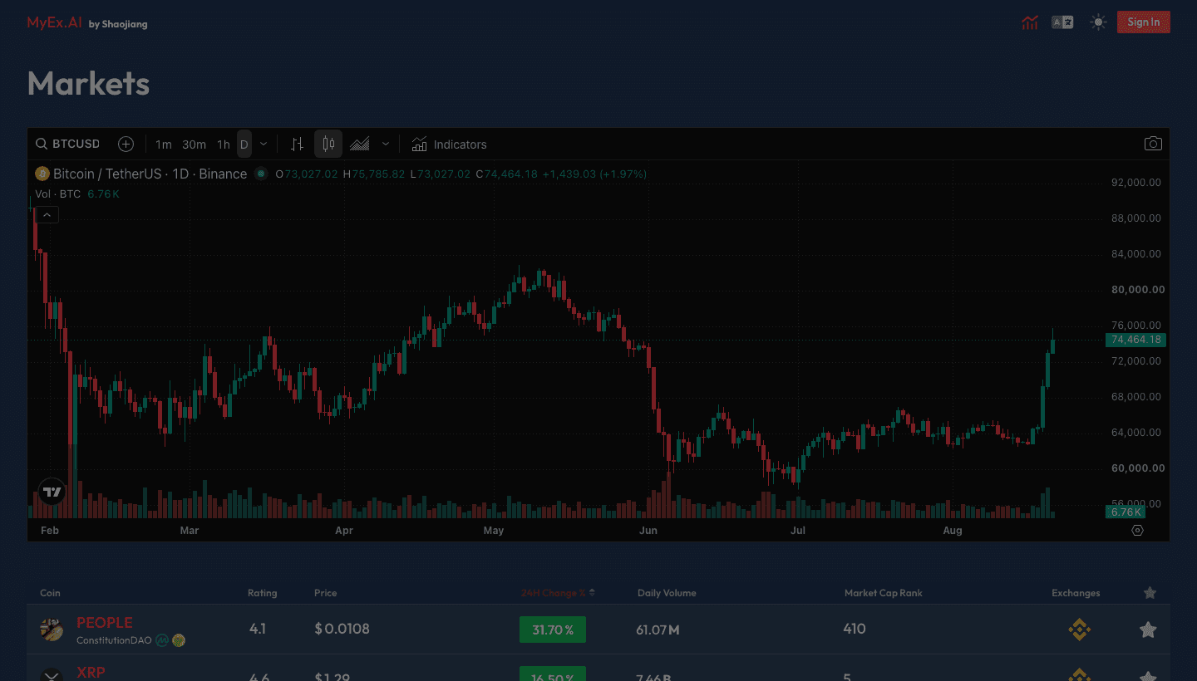The image size is (1197, 681).
Task: Click the 31.70 % change badge
Action: (x=553, y=630)
